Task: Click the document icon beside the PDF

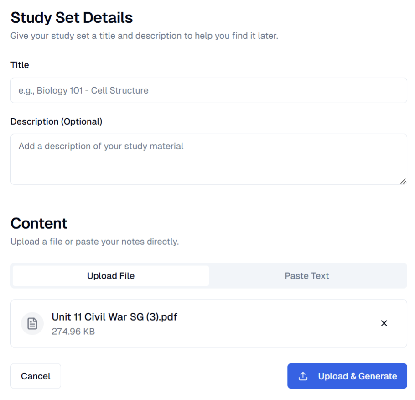Action: (x=32, y=323)
